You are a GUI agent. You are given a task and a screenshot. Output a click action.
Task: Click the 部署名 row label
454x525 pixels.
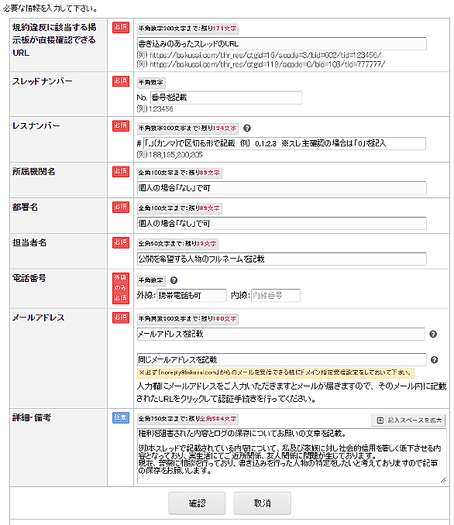pos(25,208)
